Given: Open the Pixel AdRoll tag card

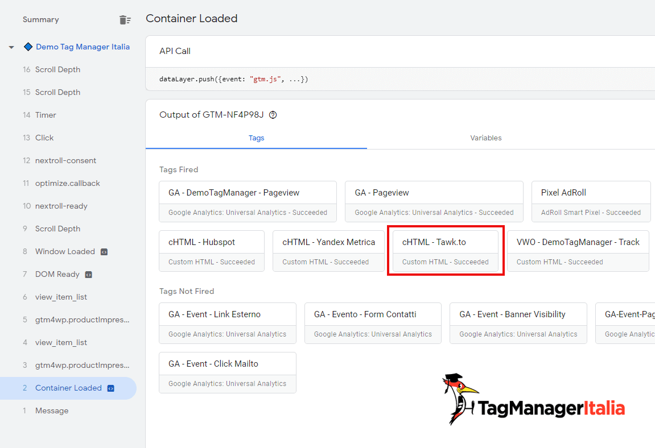Looking at the screenshot, I should tap(591, 201).
